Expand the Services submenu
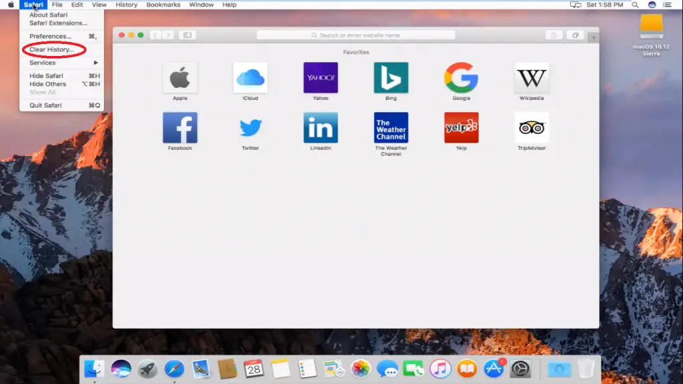 click(x=61, y=63)
